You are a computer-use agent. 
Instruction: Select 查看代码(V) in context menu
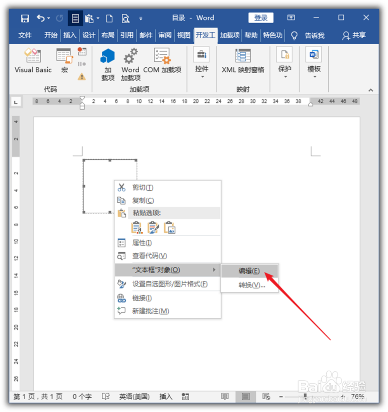coord(168,256)
